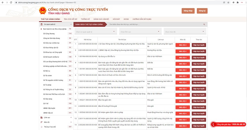Bookmark this page with the star icon
This screenshot has height=130, width=247.
pos(228,2)
